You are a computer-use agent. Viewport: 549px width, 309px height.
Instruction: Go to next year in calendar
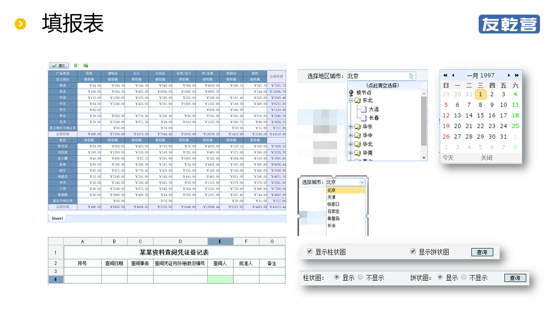516,76
